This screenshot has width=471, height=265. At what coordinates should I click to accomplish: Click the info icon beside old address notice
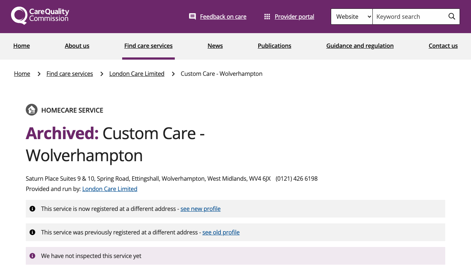32,232
